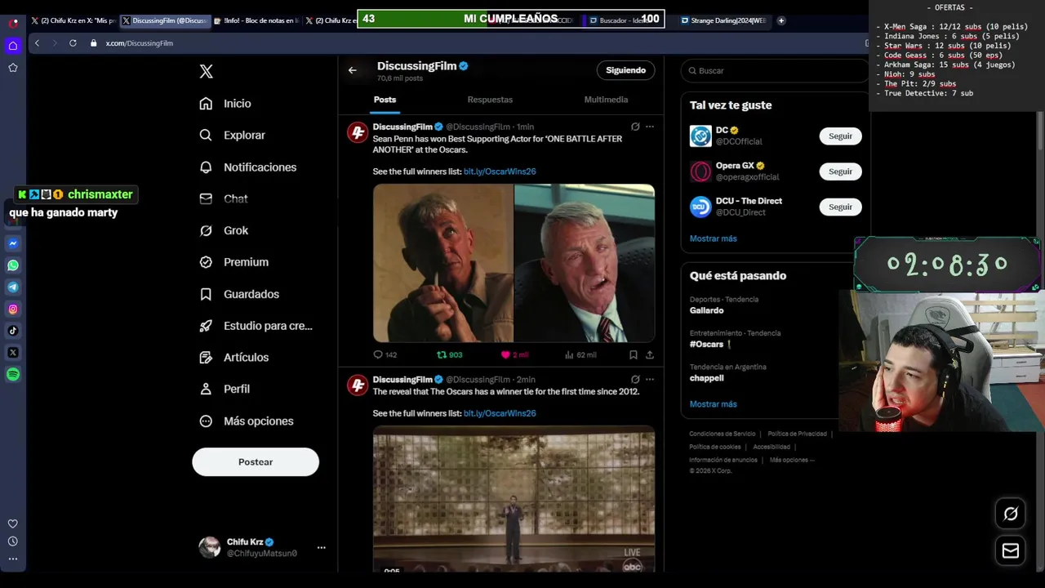Open Gallardo trending topic
The width and height of the screenshot is (1045, 588).
tap(707, 310)
